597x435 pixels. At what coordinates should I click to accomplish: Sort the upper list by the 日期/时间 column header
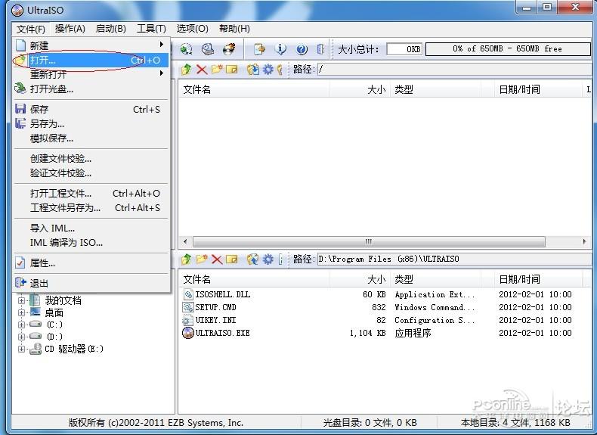[519, 89]
